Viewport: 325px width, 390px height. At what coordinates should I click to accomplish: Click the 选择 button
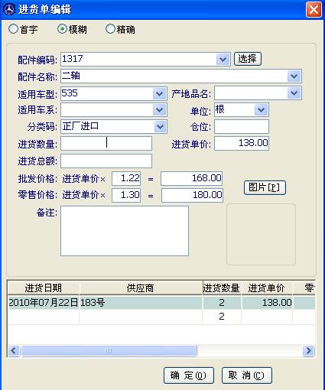click(248, 59)
